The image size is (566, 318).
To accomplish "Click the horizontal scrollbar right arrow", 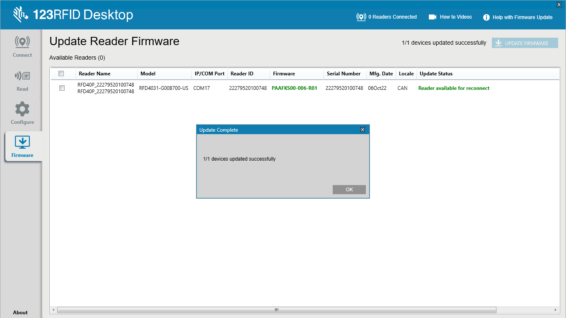I will click(x=556, y=310).
